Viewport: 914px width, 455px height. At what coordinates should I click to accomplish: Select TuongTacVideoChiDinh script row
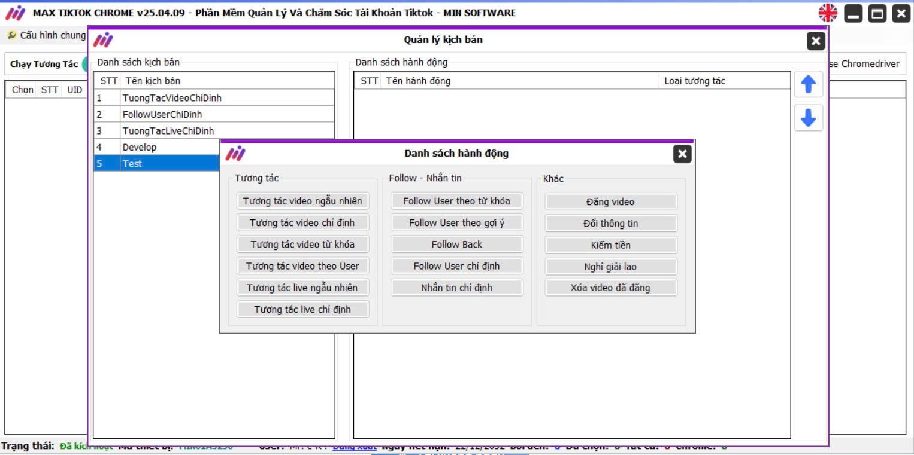point(172,98)
